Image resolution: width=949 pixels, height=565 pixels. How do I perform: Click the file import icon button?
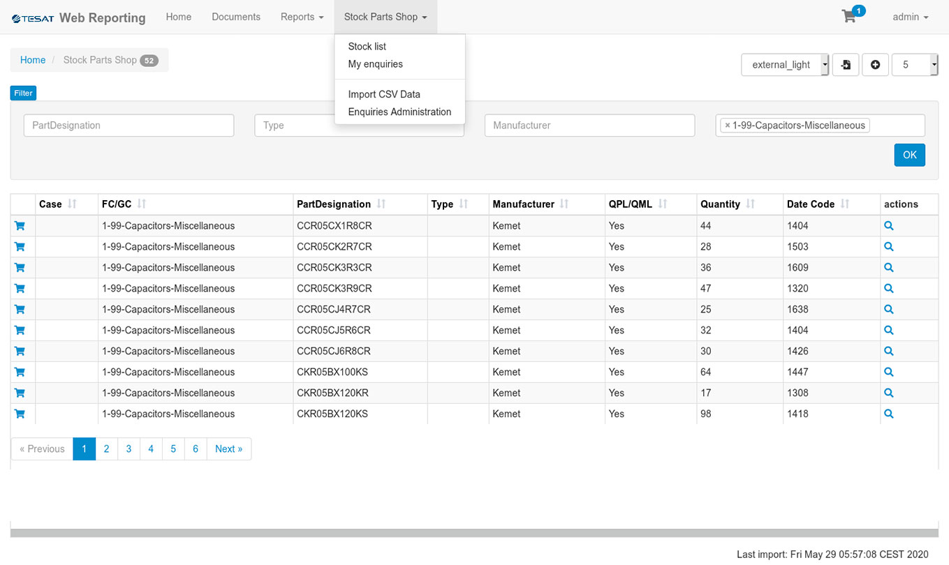point(846,65)
